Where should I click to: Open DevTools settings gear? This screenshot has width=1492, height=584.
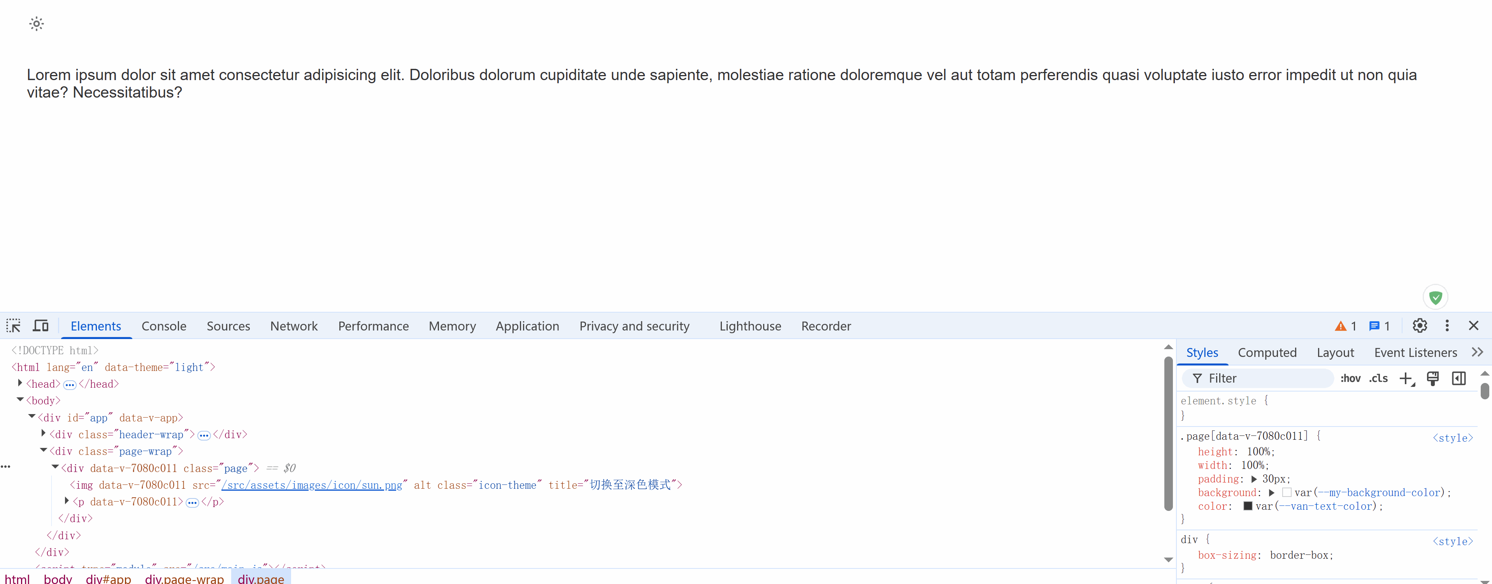(1420, 326)
